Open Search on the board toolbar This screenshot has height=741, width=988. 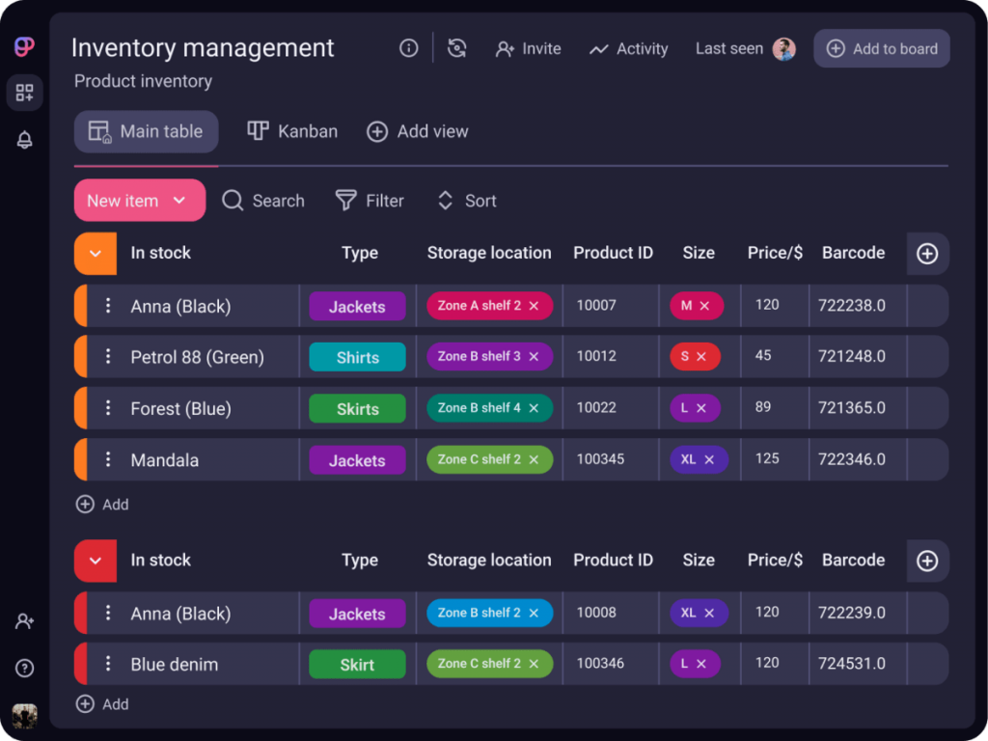(262, 201)
